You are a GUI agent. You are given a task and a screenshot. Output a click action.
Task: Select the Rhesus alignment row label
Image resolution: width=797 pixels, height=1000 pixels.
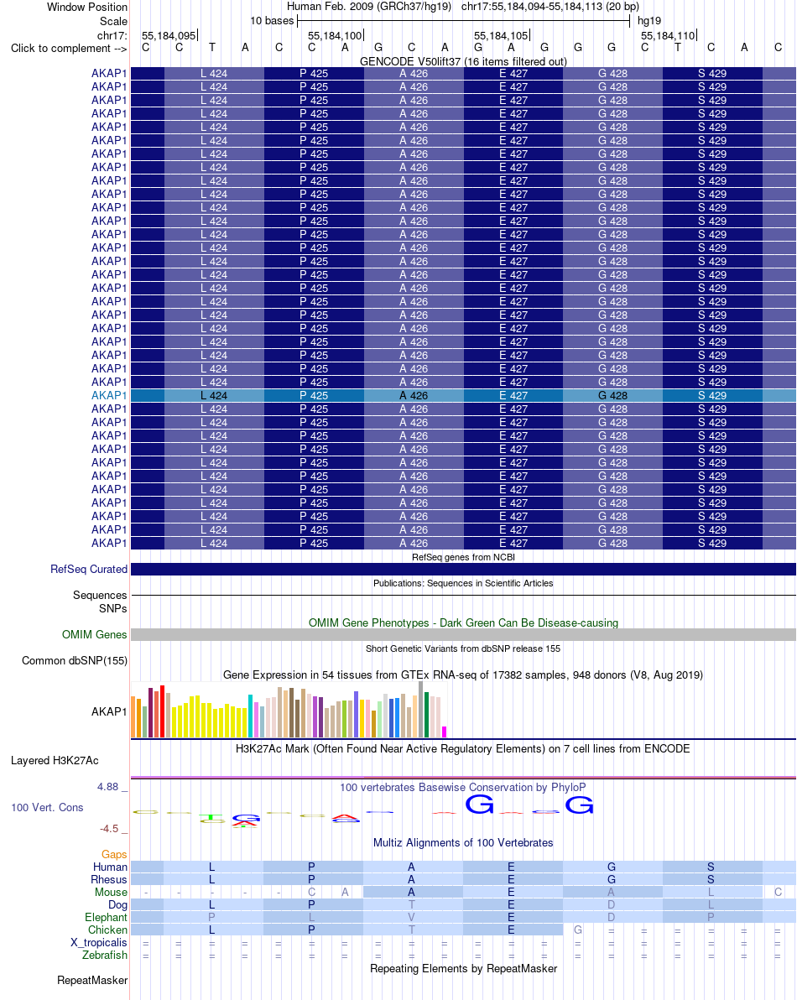click(109, 879)
